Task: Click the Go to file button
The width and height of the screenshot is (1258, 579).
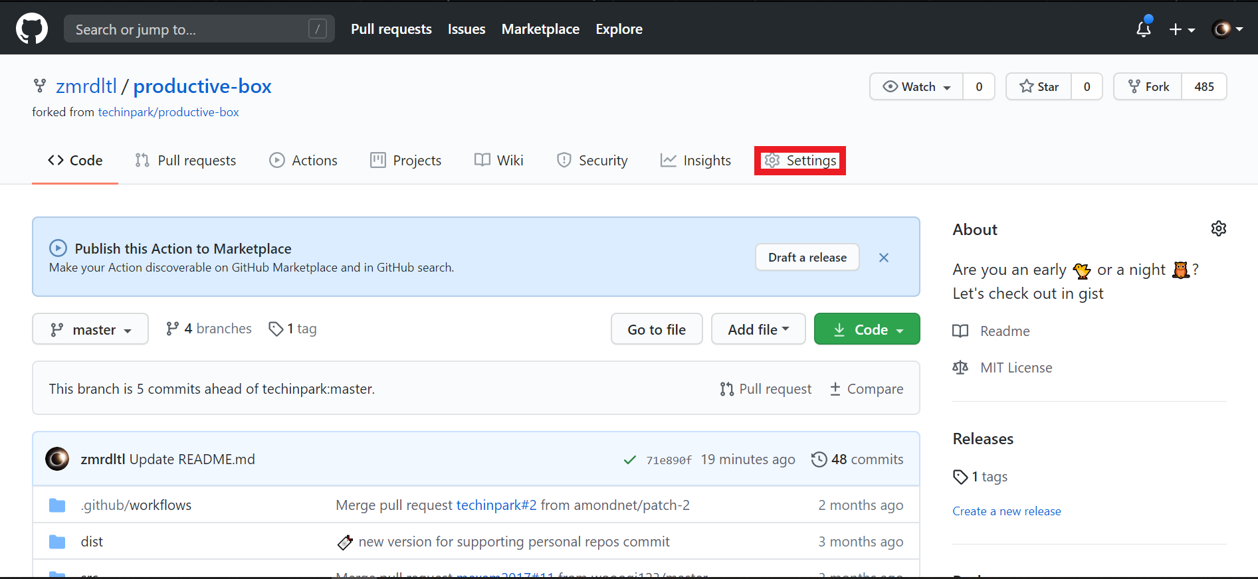Action: point(657,329)
